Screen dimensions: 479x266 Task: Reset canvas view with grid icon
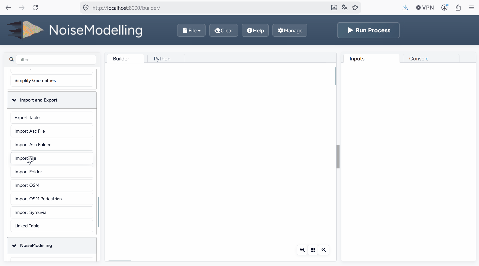pyautogui.click(x=313, y=250)
